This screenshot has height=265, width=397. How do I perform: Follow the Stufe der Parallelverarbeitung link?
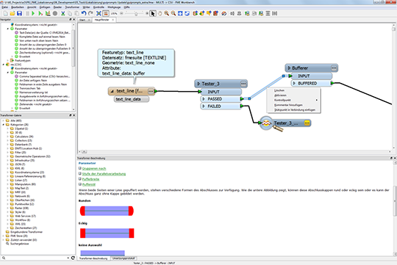(x=104, y=174)
